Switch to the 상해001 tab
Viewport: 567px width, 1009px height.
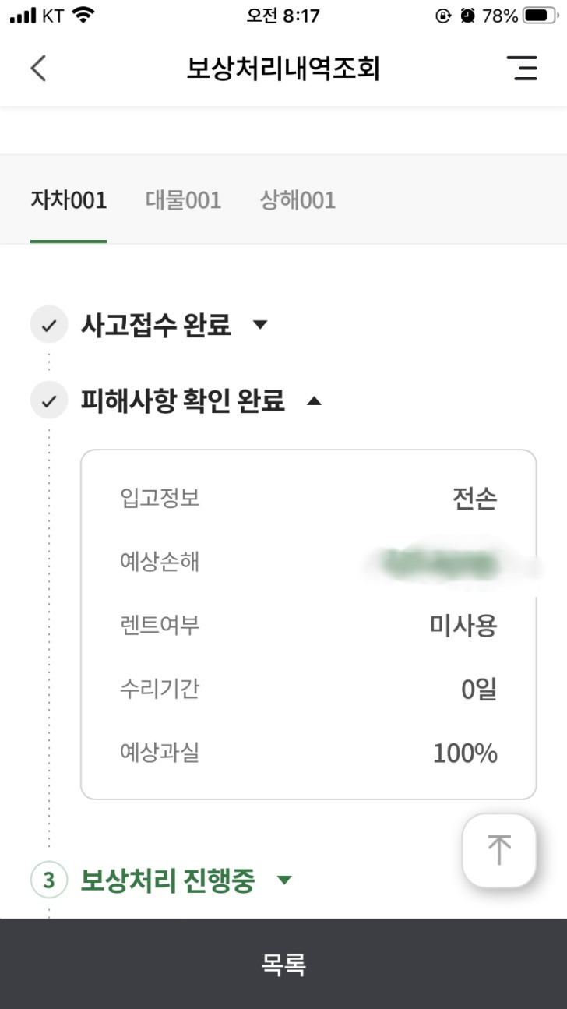coord(298,200)
